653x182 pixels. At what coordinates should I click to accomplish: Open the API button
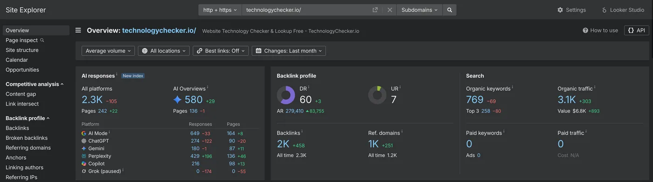click(x=636, y=30)
